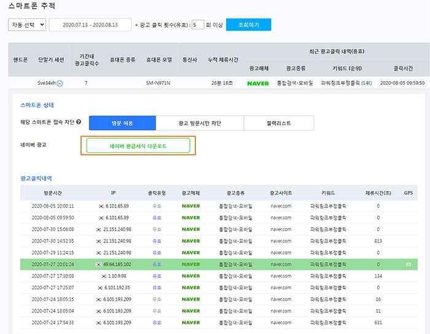Open the 자동 선택 dropdown
This screenshot has height=334, width=430.
27,25
